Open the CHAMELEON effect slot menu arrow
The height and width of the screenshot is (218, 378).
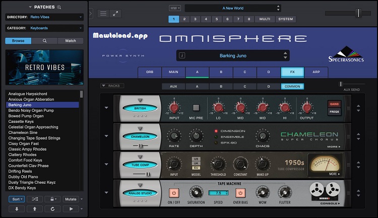point(140,128)
